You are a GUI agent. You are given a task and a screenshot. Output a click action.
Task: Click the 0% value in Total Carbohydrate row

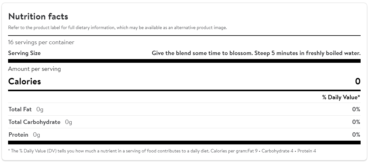[356, 122]
